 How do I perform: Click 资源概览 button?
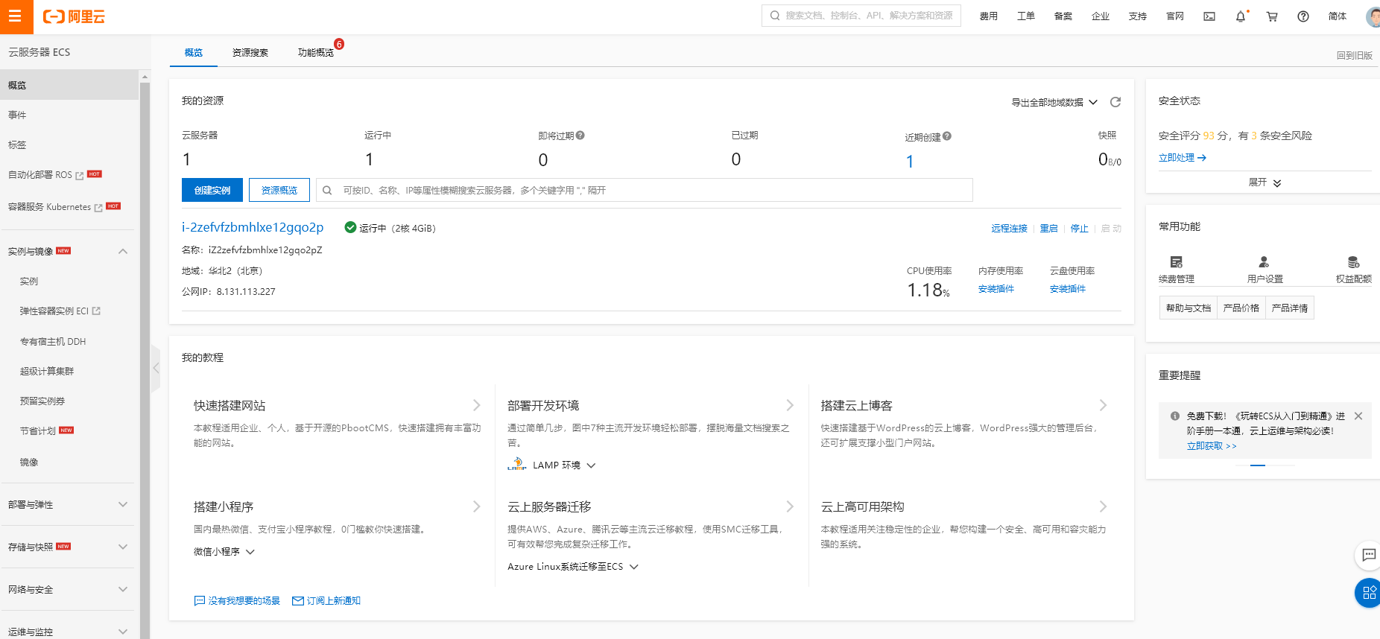tap(279, 190)
